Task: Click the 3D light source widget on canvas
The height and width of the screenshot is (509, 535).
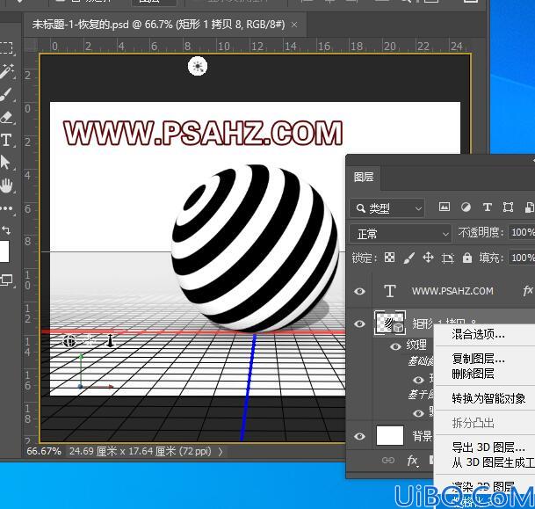Action: pos(198,66)
